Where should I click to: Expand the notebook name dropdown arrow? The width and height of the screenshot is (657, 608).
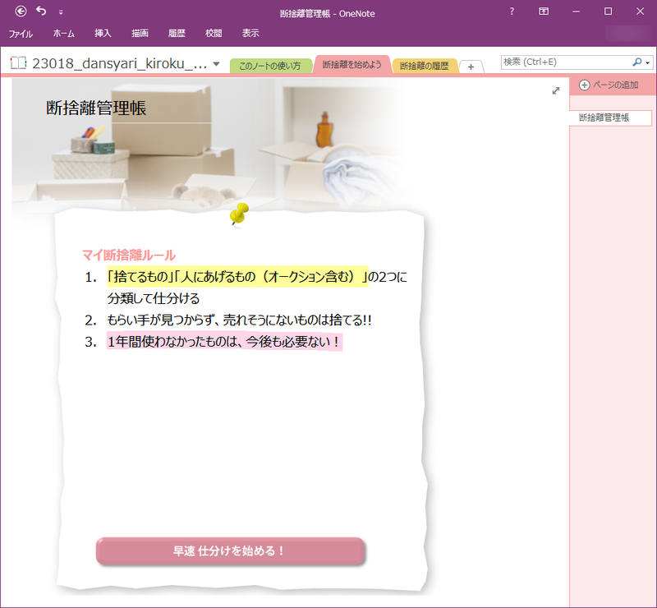point(215,62)
